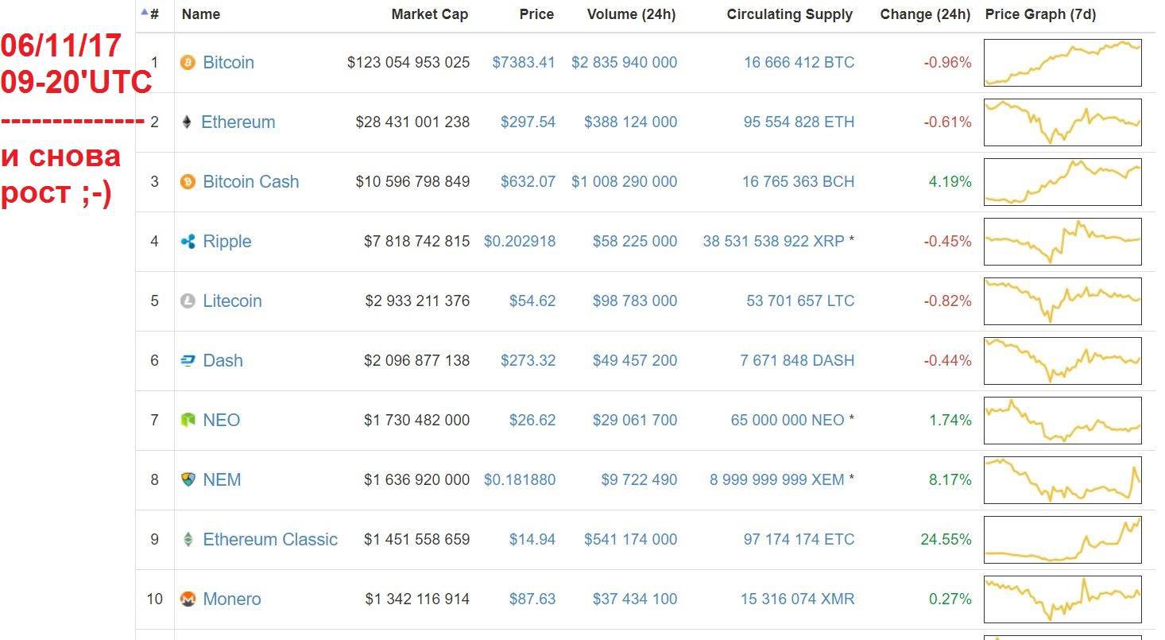
Task: Click Litecoin volume $98 783 000
Action: [635, 301]
